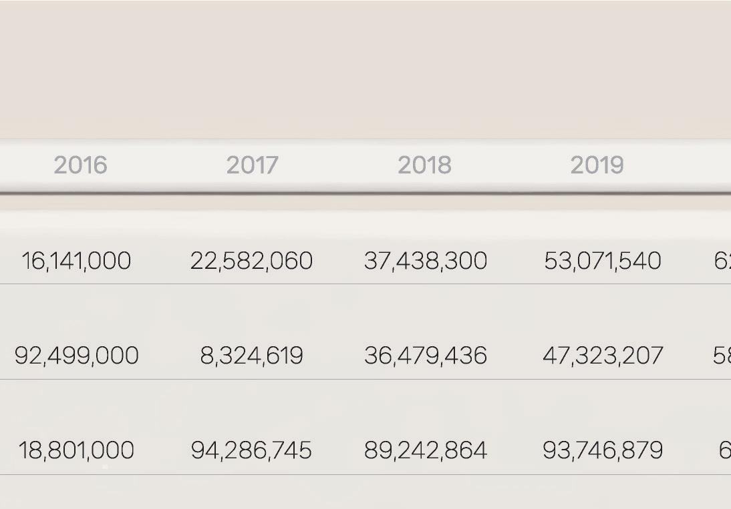Click the cell showing 8,324,619
The width and height of the screenshot is (731, 509).
tap(252, 356)
